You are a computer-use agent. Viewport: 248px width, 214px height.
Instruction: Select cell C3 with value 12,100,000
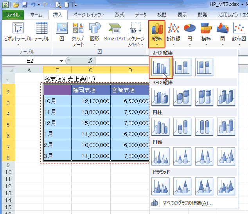click(x=91, y=101)
